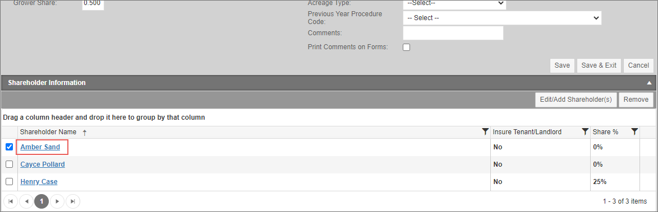
Task: Click the Save & Exit button
Action: (599, 65)
